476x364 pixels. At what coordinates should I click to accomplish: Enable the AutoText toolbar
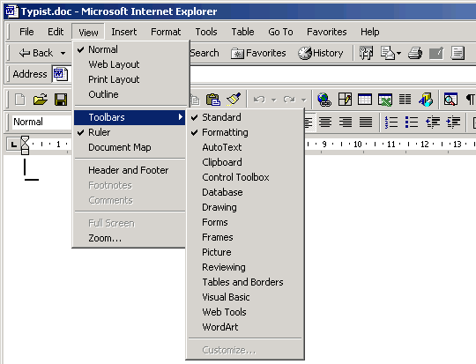(245, 147)
